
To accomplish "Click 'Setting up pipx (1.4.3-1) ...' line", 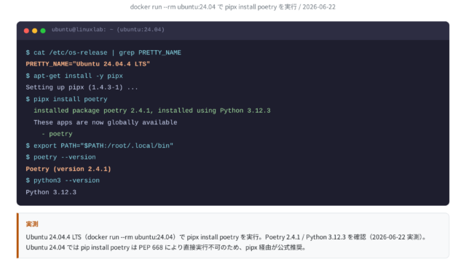I will (x=82, y=87).
